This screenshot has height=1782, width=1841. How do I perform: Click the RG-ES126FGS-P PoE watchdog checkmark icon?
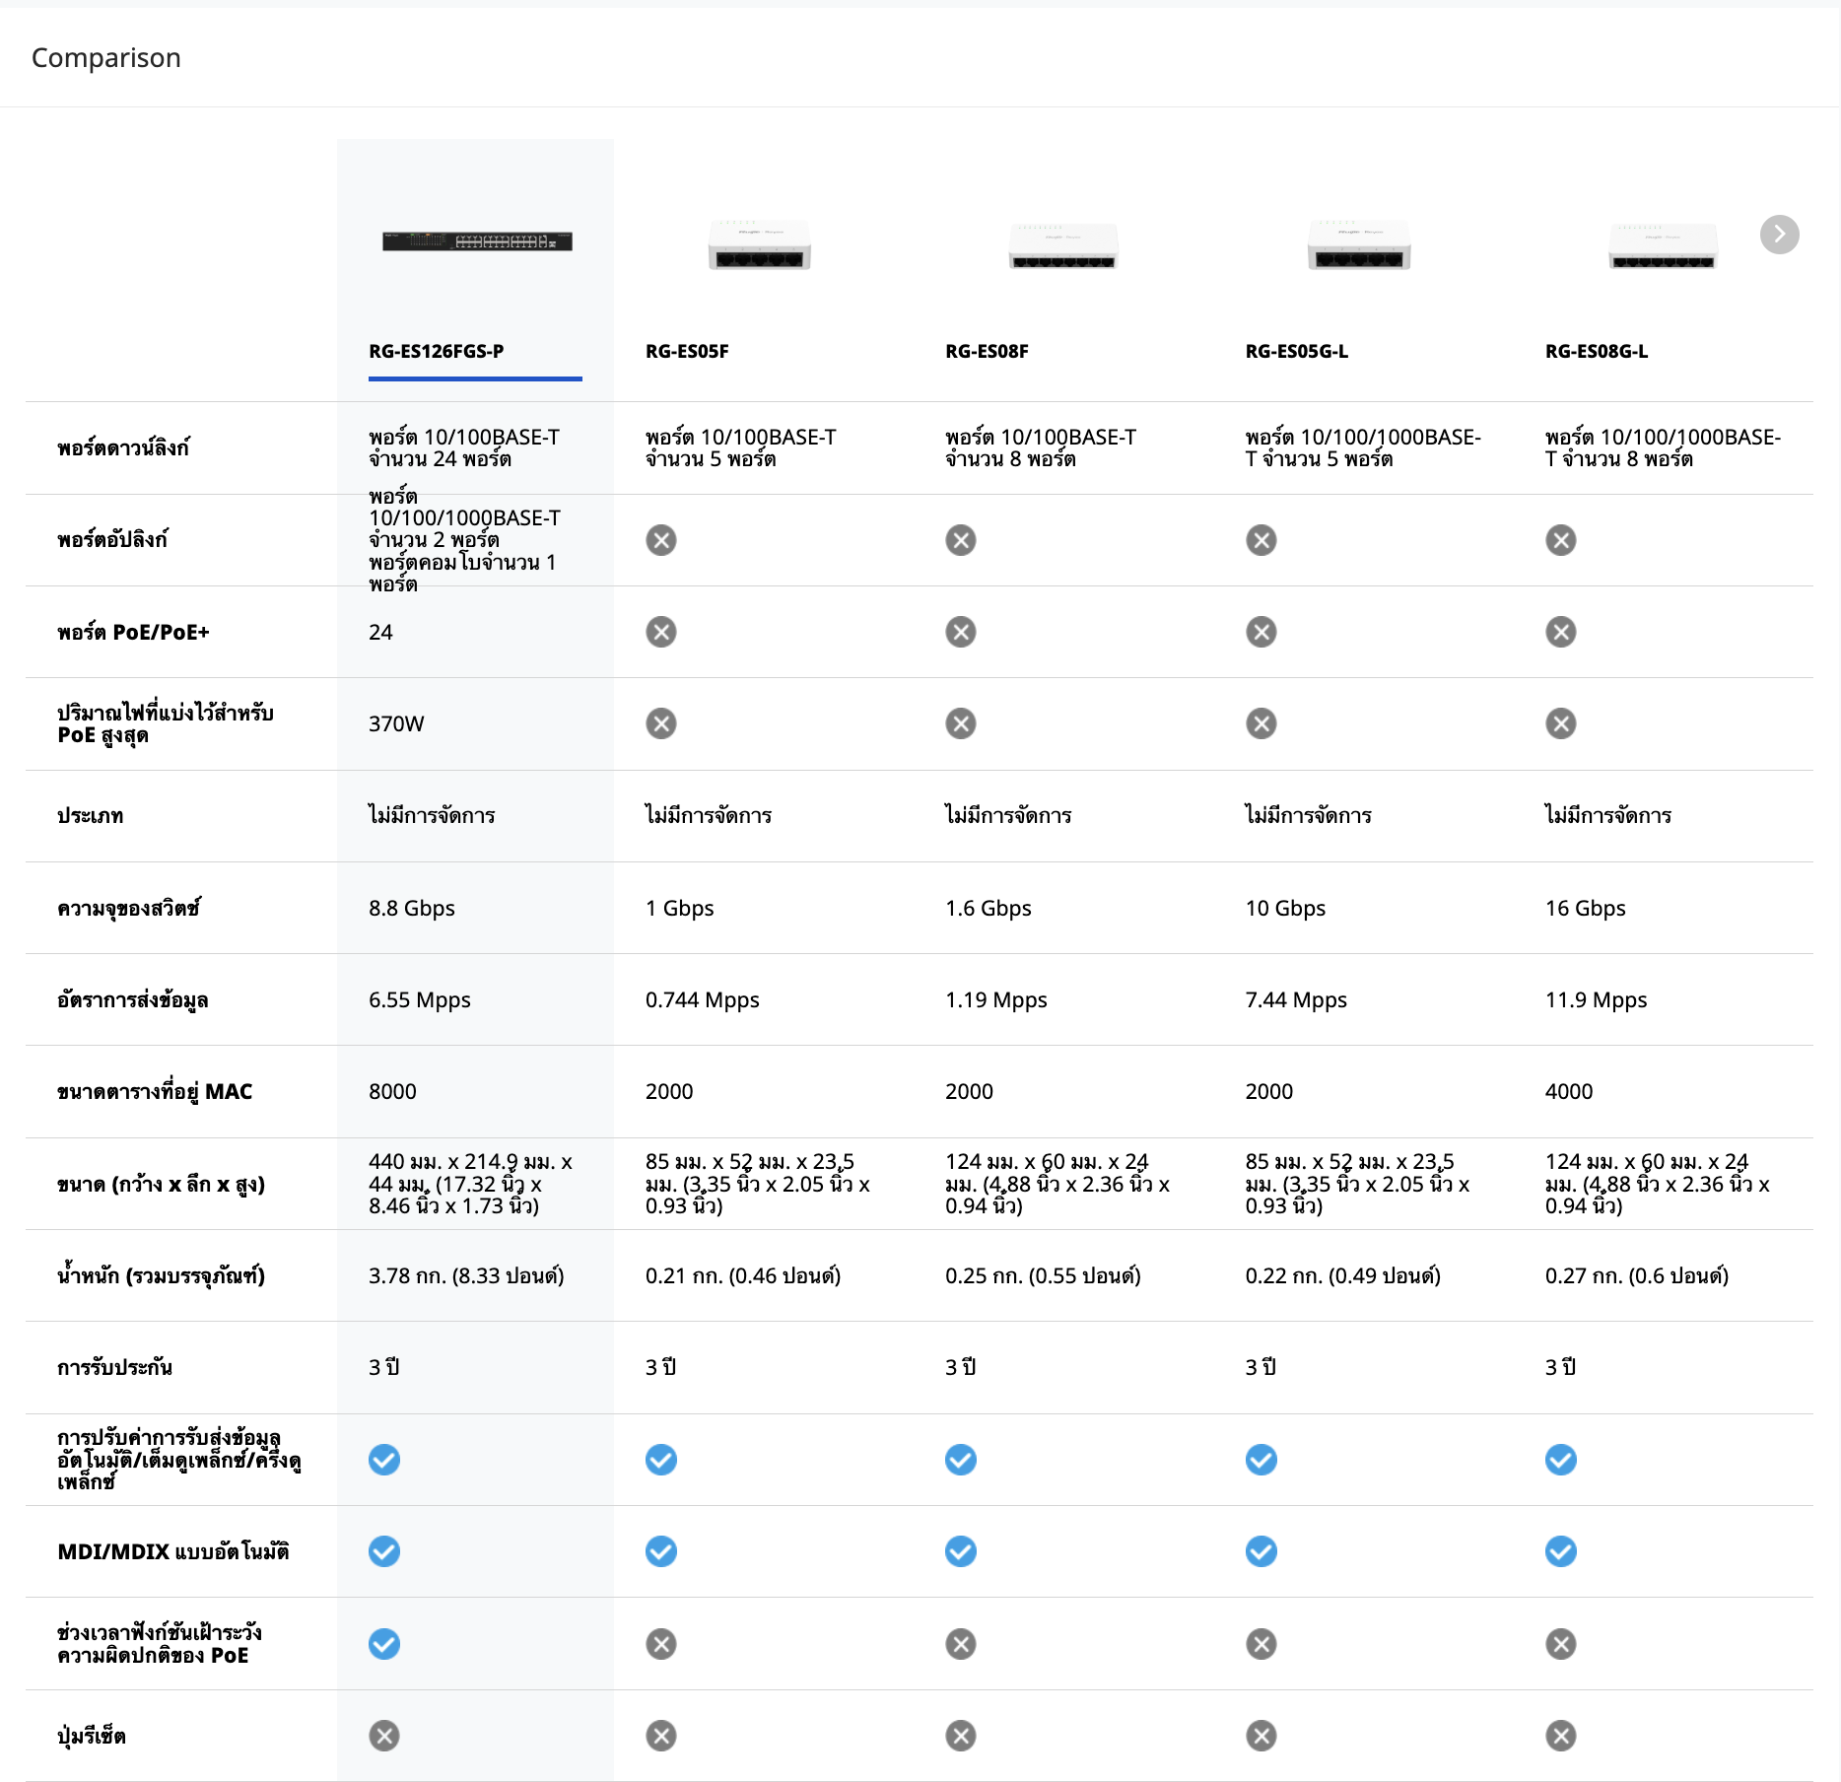[x=384, y=1644]
